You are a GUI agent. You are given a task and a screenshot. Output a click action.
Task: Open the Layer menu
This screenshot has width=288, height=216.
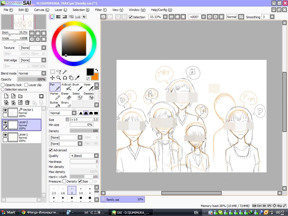click(61, 10)
